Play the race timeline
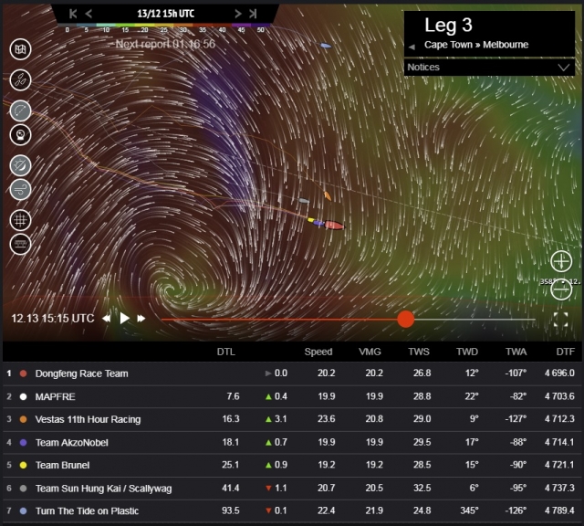Viewport: 584px width, 526px height. [124, 319]
